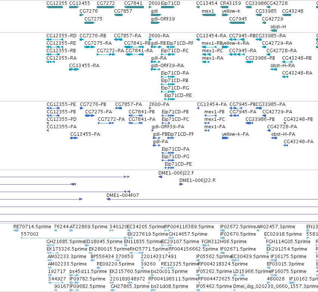Open the CG7272 gene feature label
Image resolution: width=318 pixels, height=292 pixels.
[x=106, y=3]
